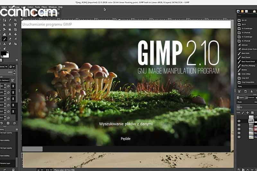
Task: Open the Layers panel Mode dropdown
Action: pyautogui.click(x=247, y=102)
